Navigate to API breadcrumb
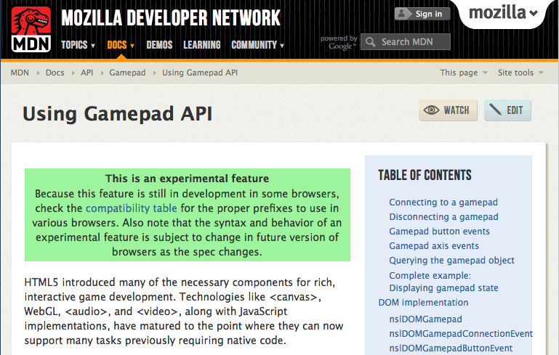Image resolution: width=559 pixels, height=355 pixels. pyautogui.click(x=87, y=73)
